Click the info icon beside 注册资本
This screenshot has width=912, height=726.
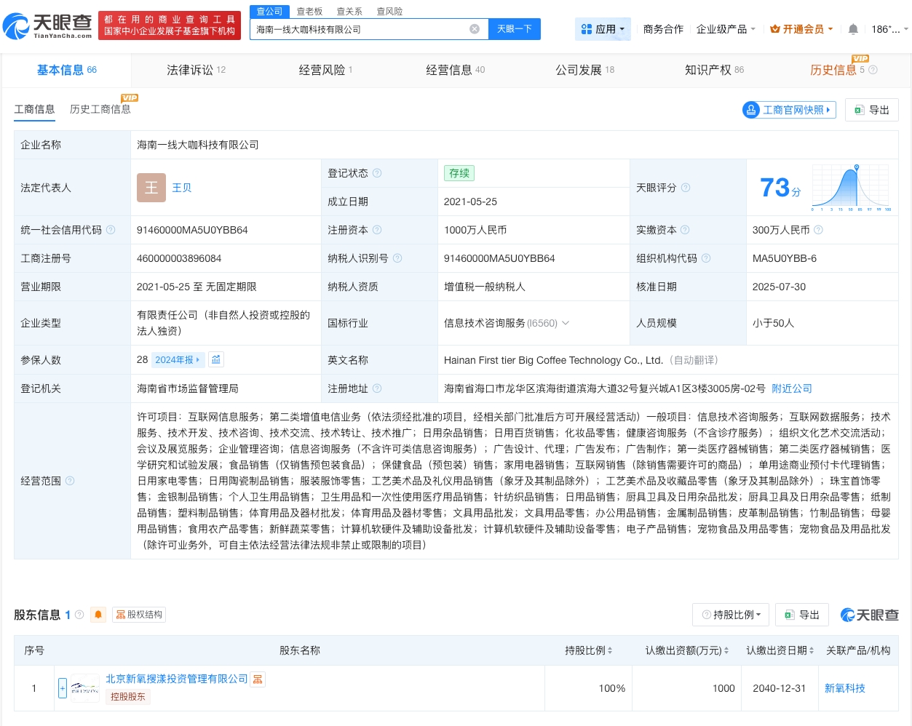pyautogui.click(x=377, y=230)
